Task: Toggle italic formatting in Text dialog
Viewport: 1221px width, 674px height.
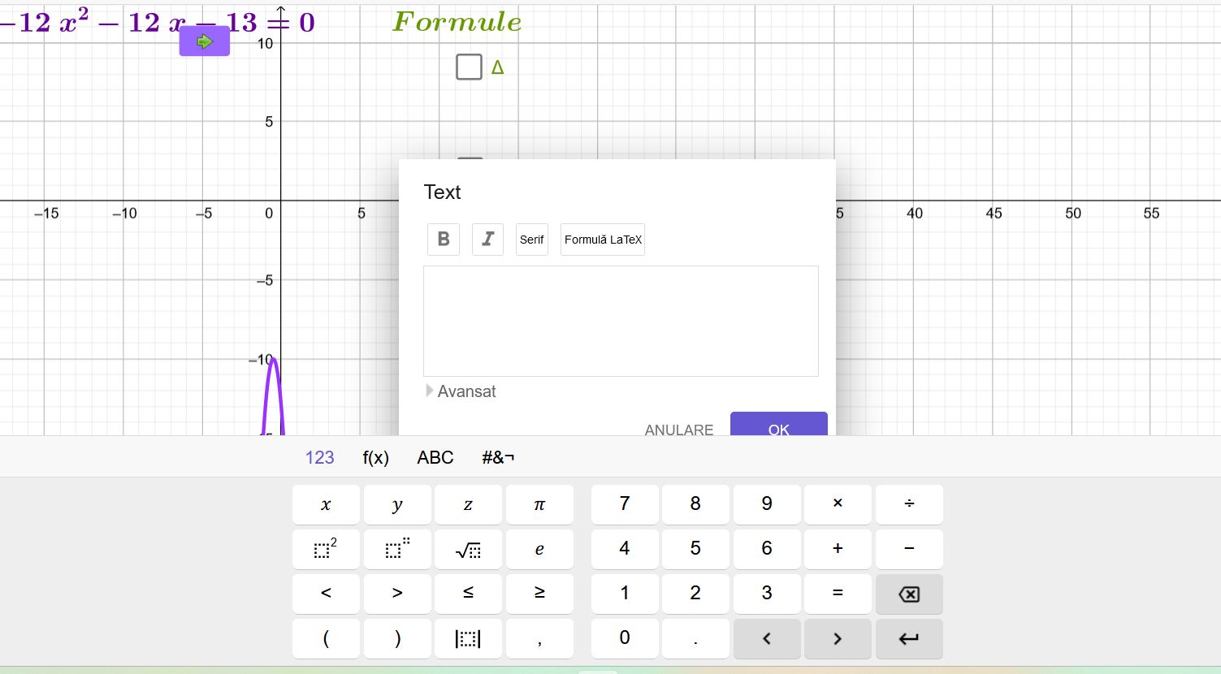Action: [487, 240]
